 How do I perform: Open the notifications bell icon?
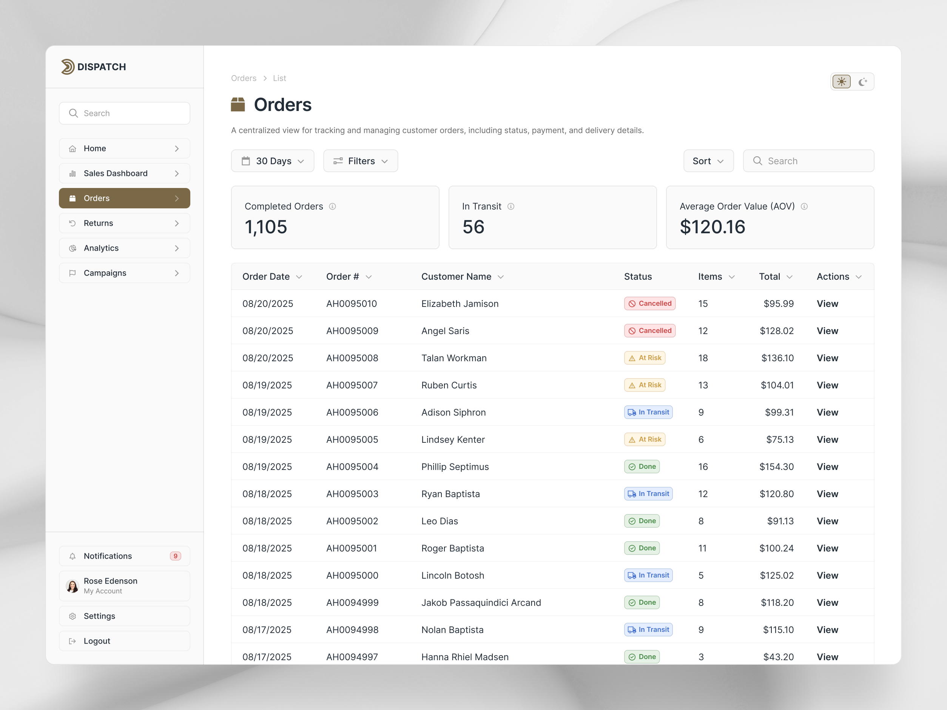tap(72, 556)
